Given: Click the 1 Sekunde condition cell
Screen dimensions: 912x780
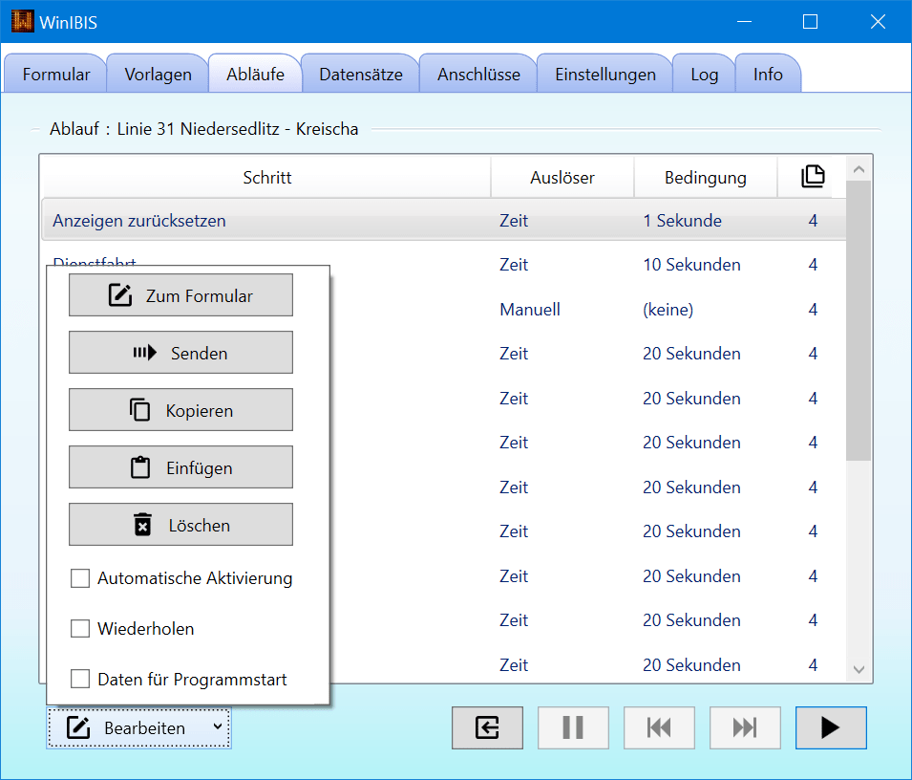Looking at the screenshot, I should click(x=682, y=221).
